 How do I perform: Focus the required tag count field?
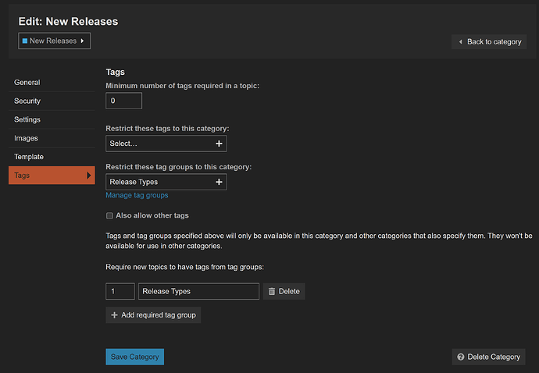[120, 291]
